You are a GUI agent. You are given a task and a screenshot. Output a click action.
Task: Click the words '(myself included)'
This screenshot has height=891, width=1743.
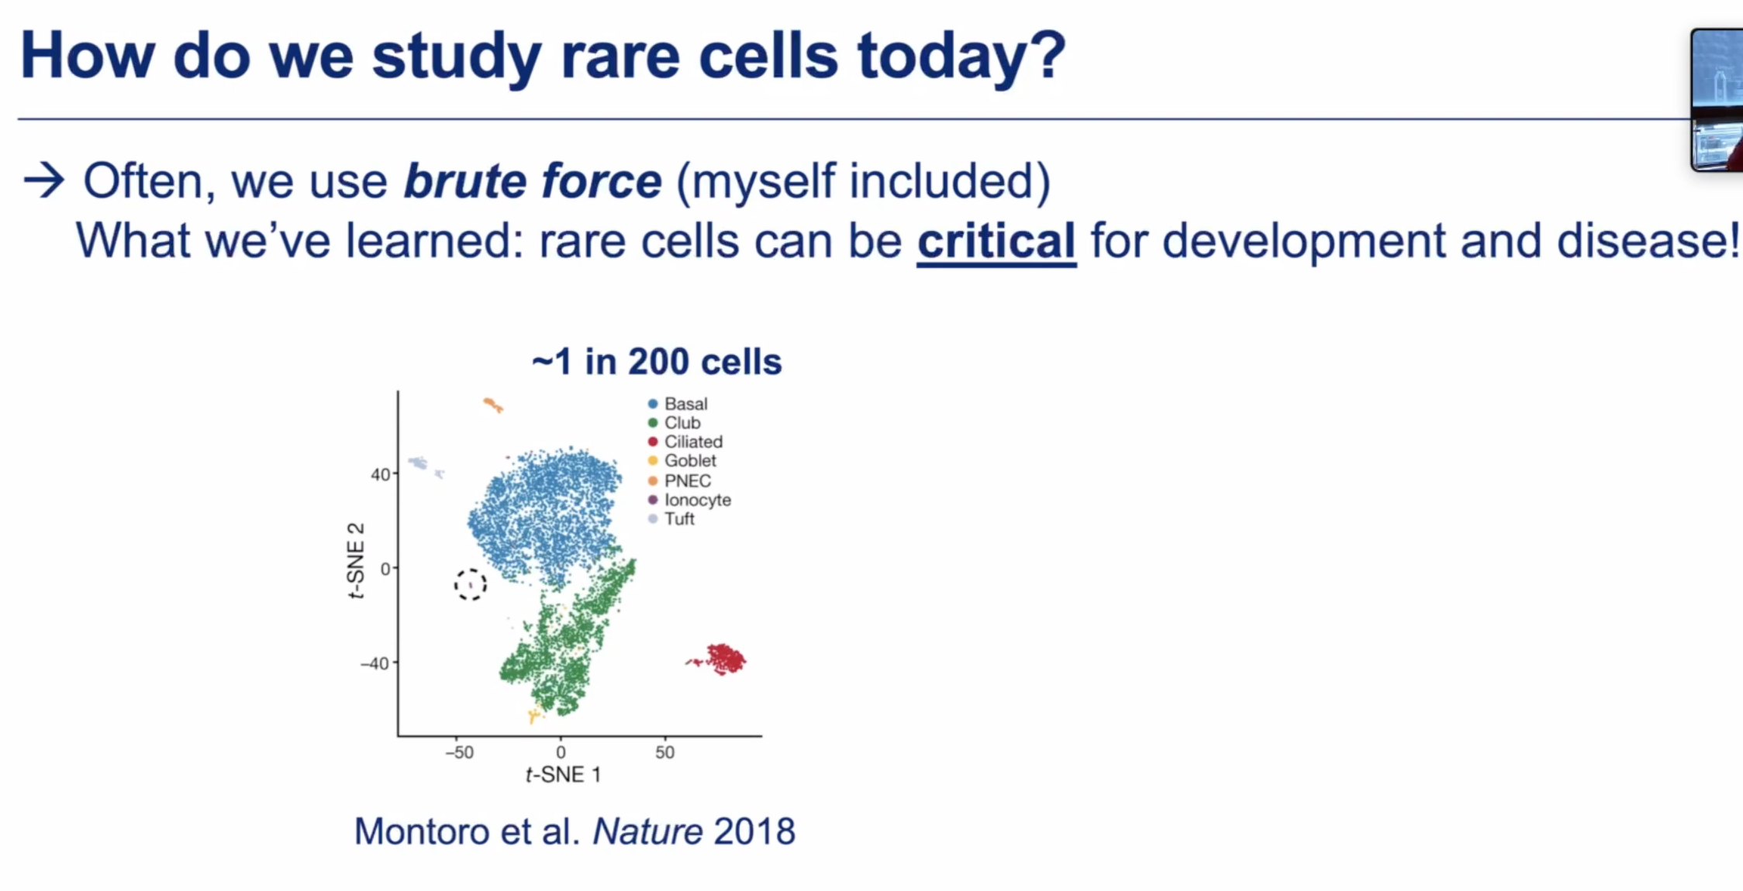(x=864, y=181)
